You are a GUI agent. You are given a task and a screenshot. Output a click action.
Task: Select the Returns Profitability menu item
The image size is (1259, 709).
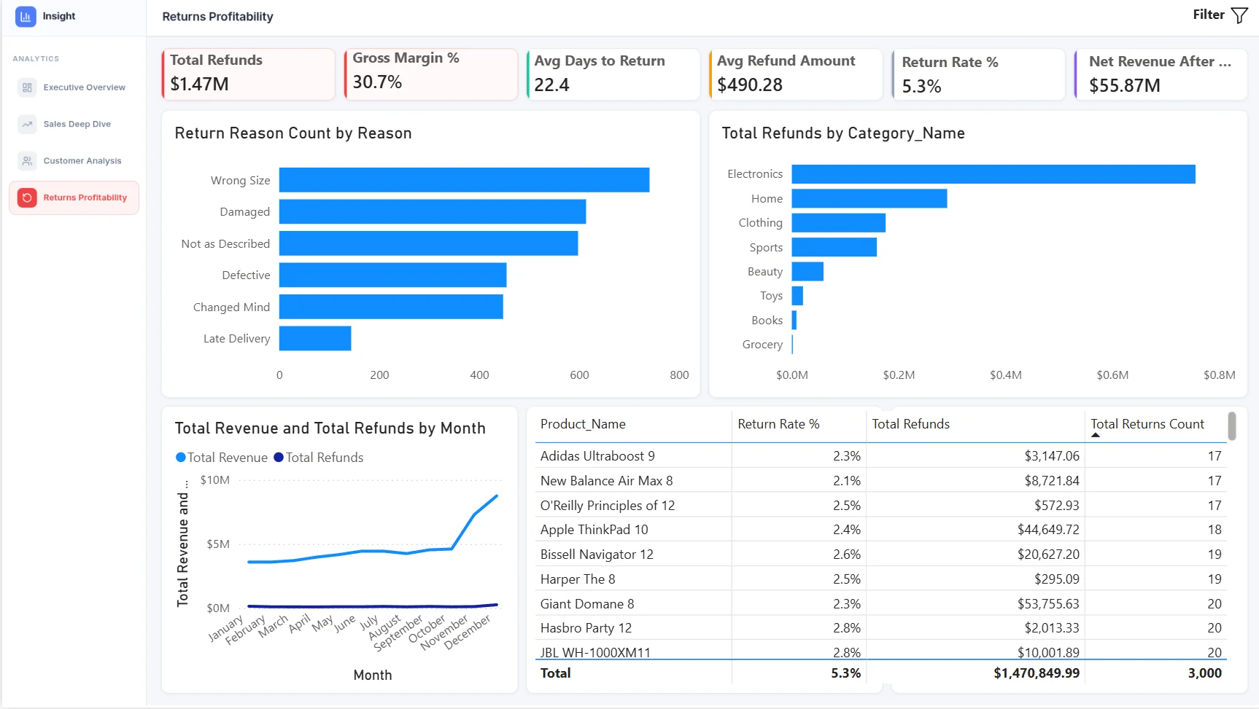(74, 197)
